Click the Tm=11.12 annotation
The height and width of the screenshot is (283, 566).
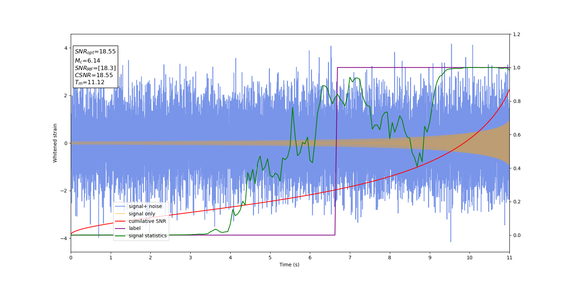pyautogui.click(x=89, y=82)
